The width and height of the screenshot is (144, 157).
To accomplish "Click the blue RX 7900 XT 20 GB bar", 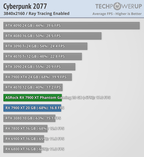I will pyautogui.click(x=32, y=108).
